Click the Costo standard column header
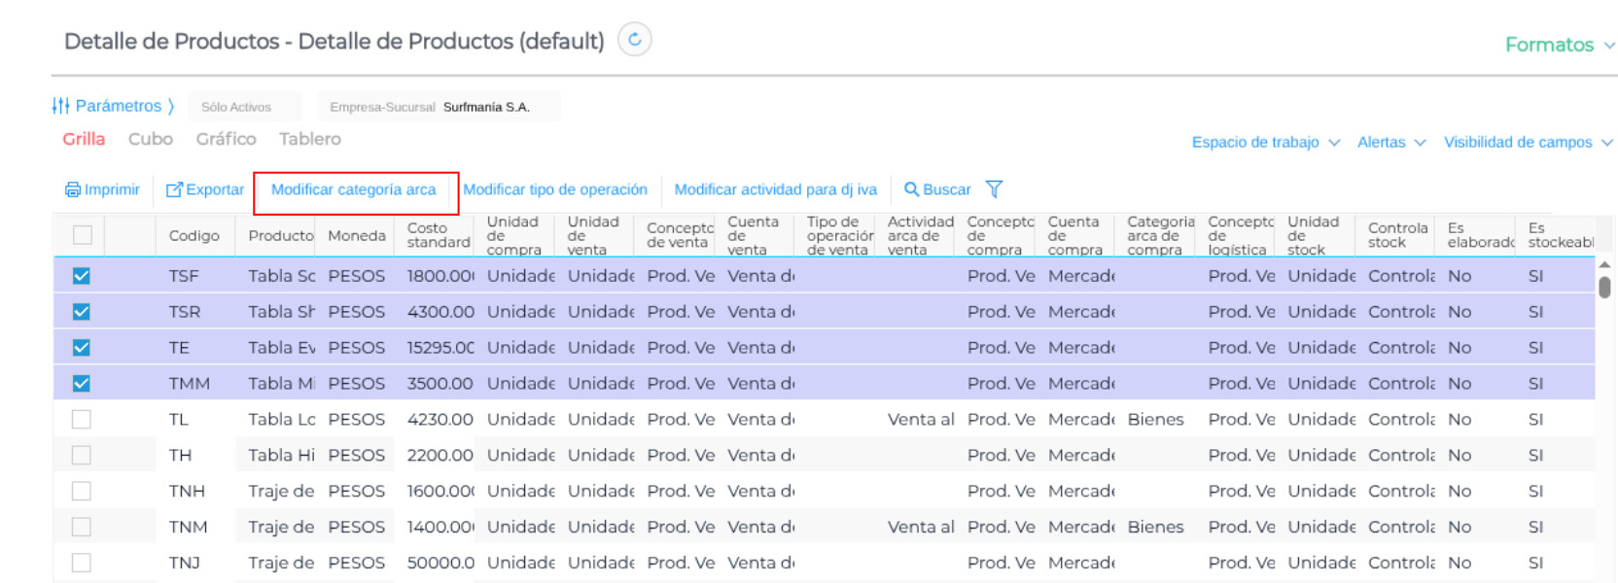The width and height of the screenshot is (1618, 583). coord(438,235)
